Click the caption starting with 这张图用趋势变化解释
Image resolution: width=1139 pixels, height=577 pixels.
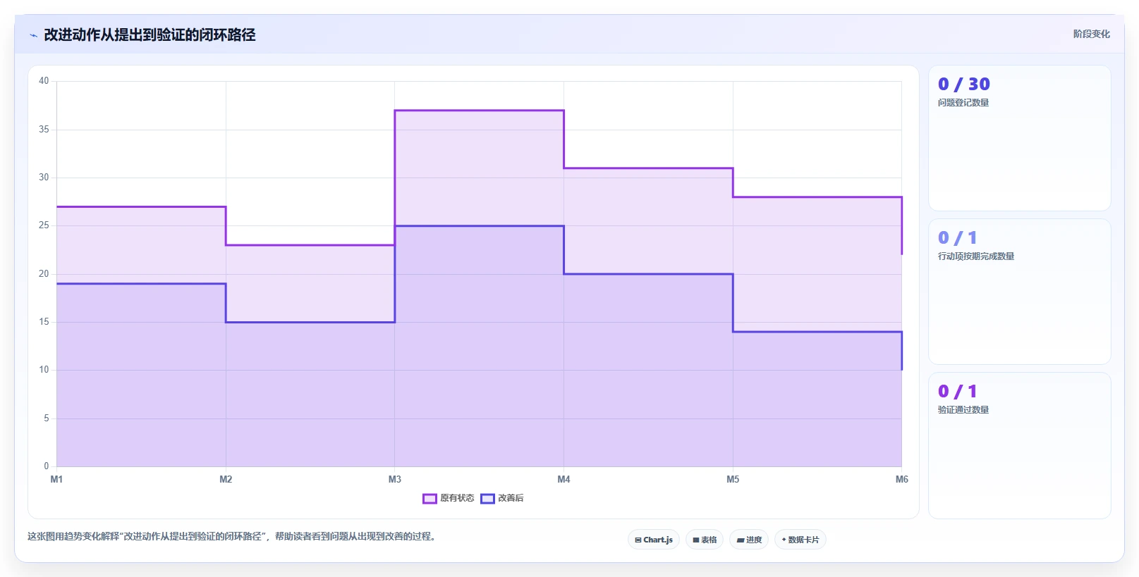tap(231, 536)
